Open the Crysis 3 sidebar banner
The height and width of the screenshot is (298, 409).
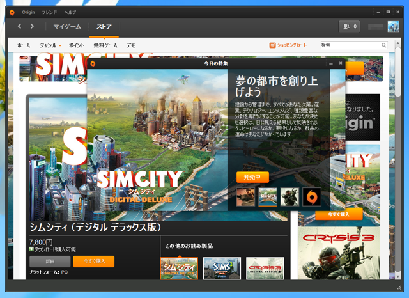point(339,253)
